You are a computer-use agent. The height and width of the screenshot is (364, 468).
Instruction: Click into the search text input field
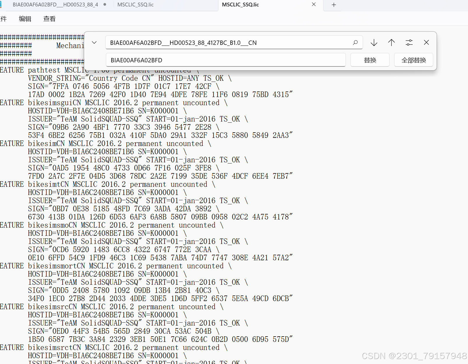tap(204, 43)
